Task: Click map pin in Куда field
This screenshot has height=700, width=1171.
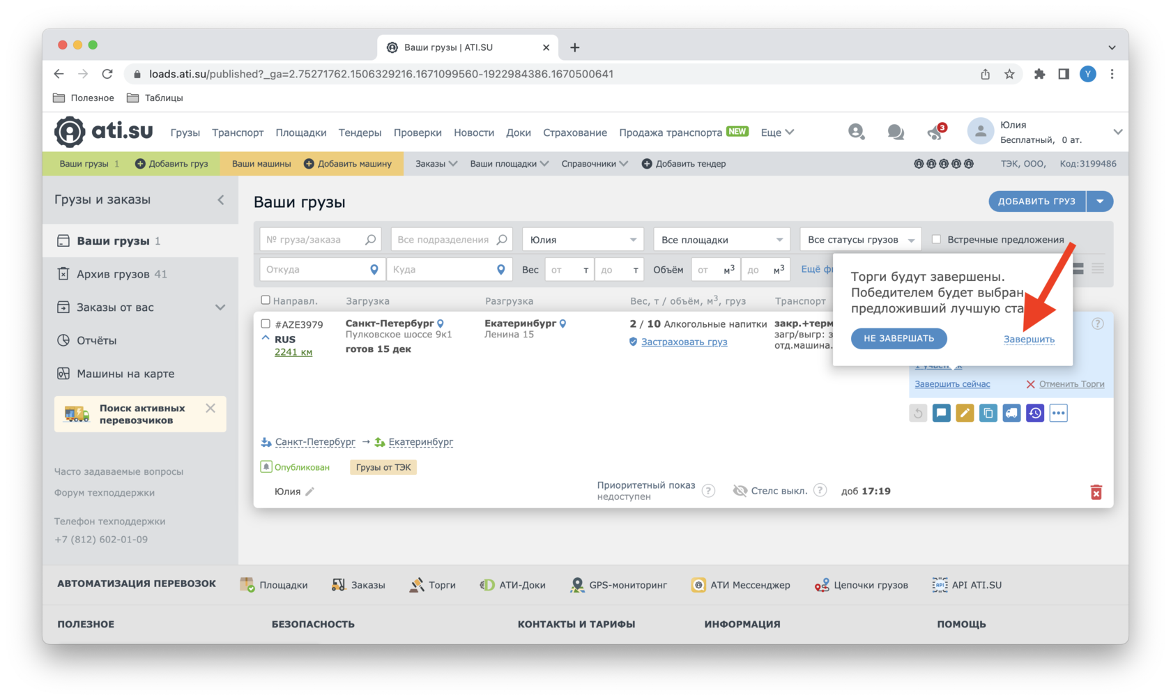Action: tap(501, 270)
